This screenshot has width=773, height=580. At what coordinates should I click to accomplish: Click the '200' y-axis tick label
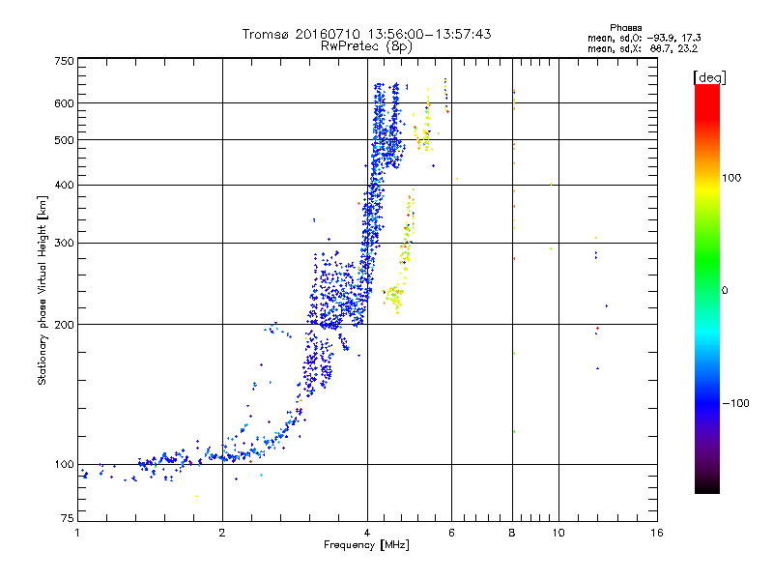pyautogui.click(x=64, y=325)
